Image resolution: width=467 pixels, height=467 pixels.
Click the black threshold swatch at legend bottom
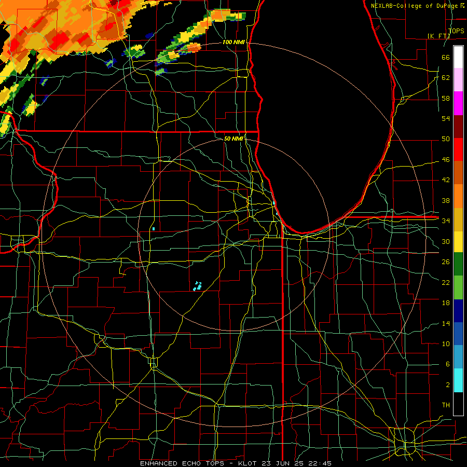458,404
